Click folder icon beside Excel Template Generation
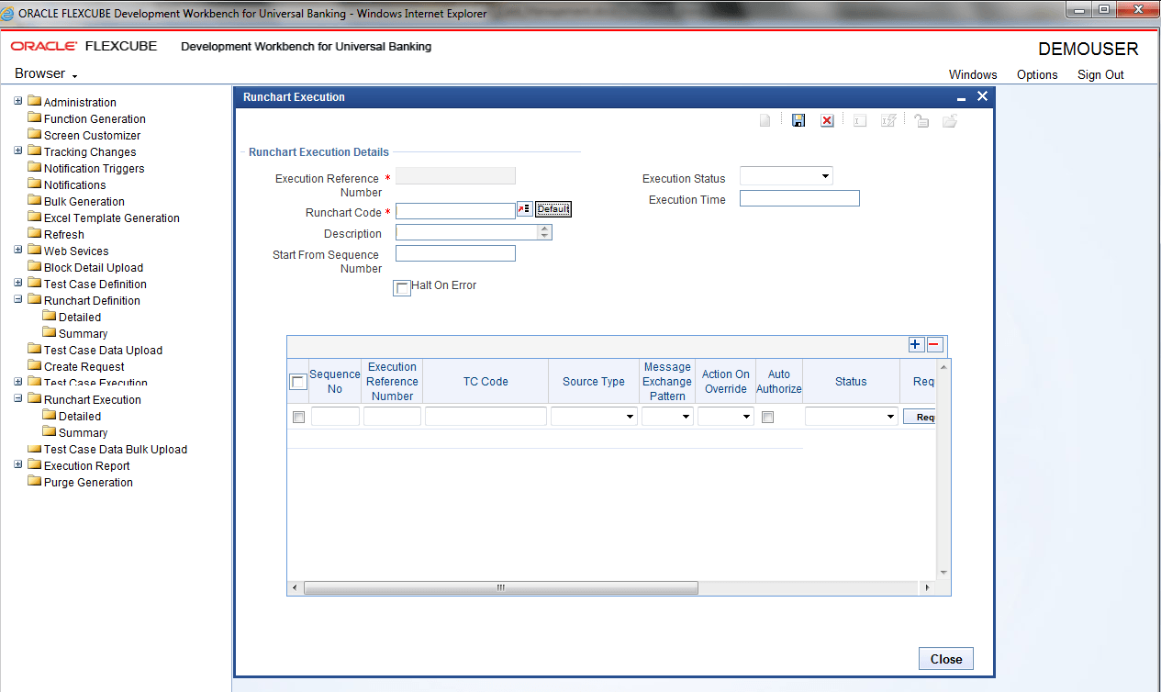This screenshot has height=692, width=1161. (35, 218)
